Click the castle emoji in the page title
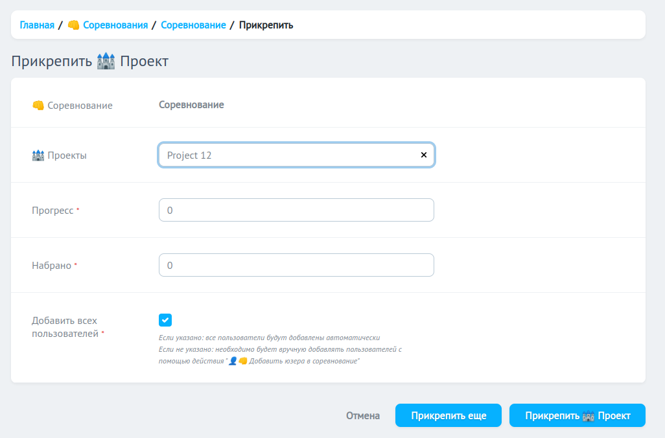Screen dimensions: 665x438 click(x=105, y=60)
